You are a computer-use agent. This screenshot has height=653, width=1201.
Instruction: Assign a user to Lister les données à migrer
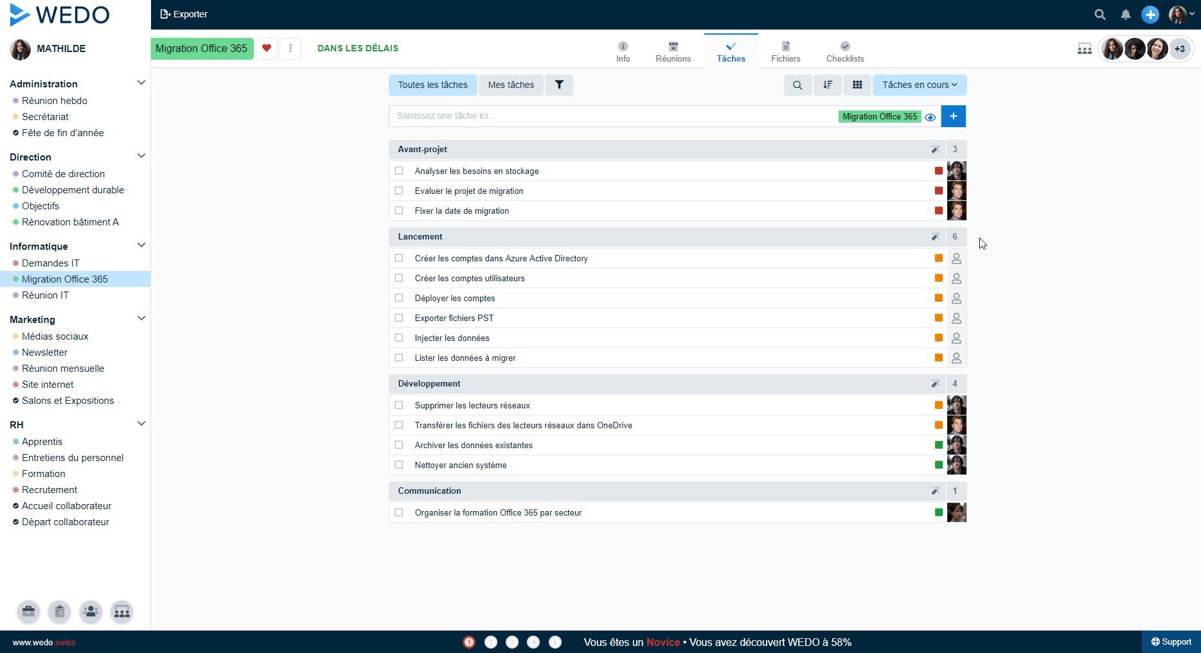[956, 358]
